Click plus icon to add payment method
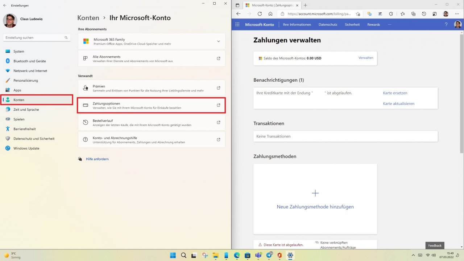 click(x=315, y=193)
